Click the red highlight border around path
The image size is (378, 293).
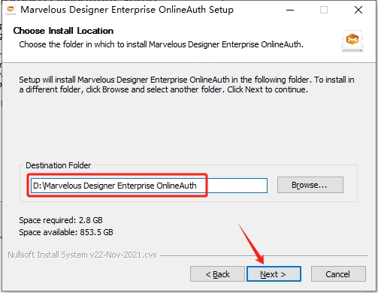pos(117,185)
